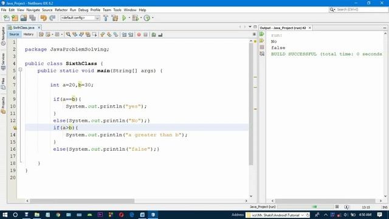Open the Projects side panel
This screenshot has width=389, height=219.
tap(3, 105)
